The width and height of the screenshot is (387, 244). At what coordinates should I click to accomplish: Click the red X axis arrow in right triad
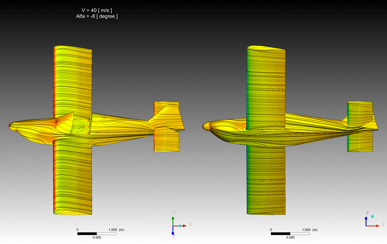[377, 226]
